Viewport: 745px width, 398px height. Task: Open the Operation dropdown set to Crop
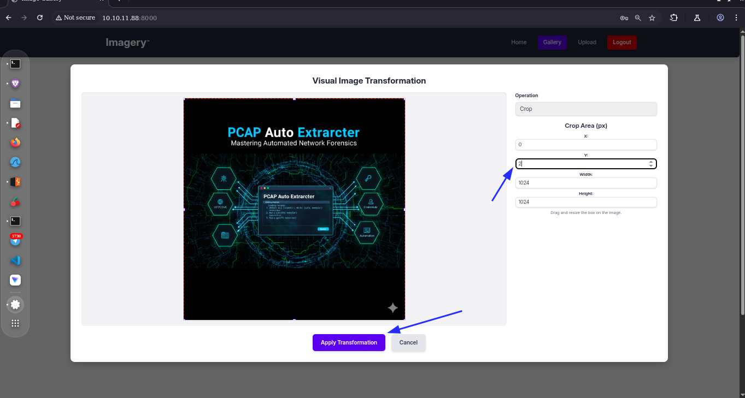click(585, 109)
